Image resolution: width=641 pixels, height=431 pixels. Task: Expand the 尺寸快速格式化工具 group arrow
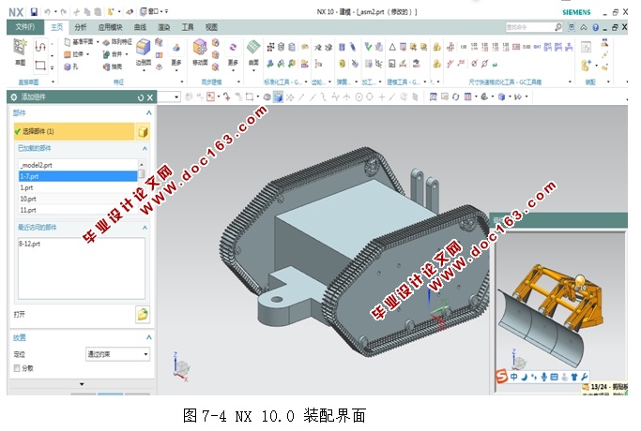(571, 82)
